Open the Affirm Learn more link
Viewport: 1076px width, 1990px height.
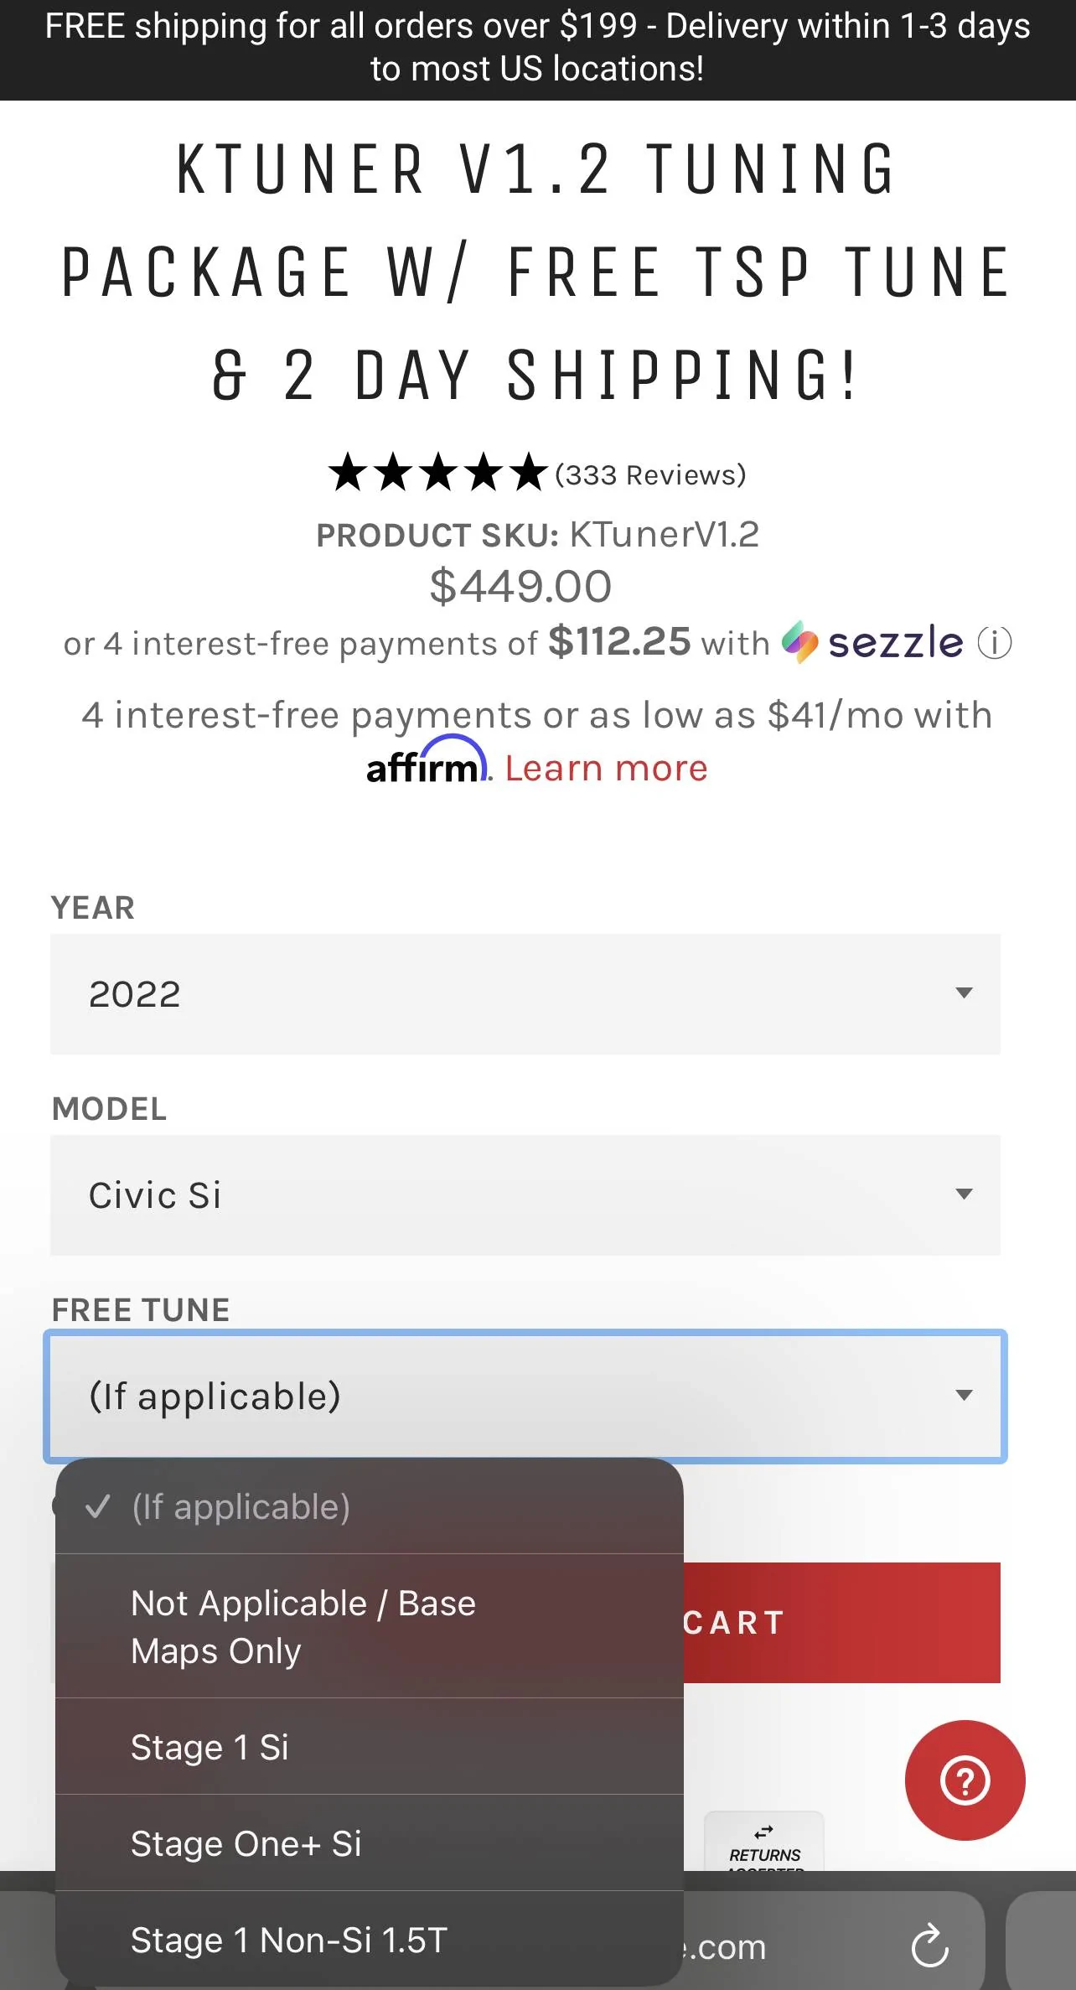pos(606,768)
